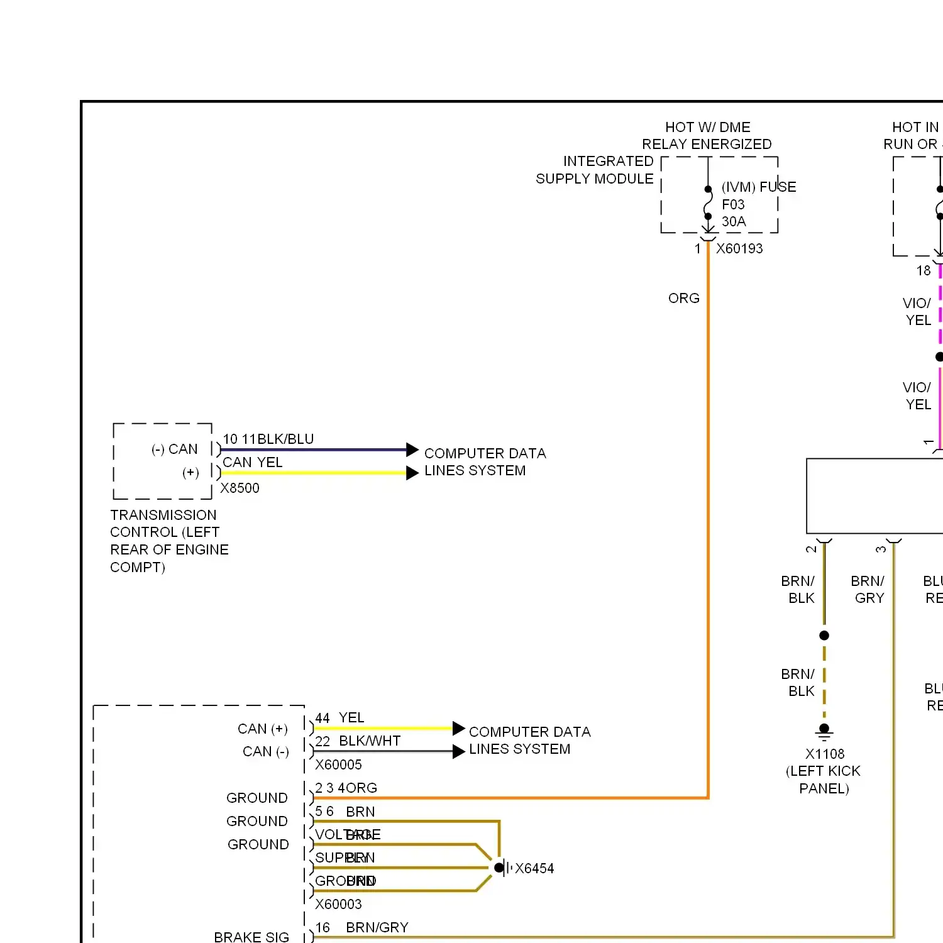Image resolution: width=943 pixels, height=943 pixels.
Task: Click the CAN YEL wire label
Action: [253, 462]
